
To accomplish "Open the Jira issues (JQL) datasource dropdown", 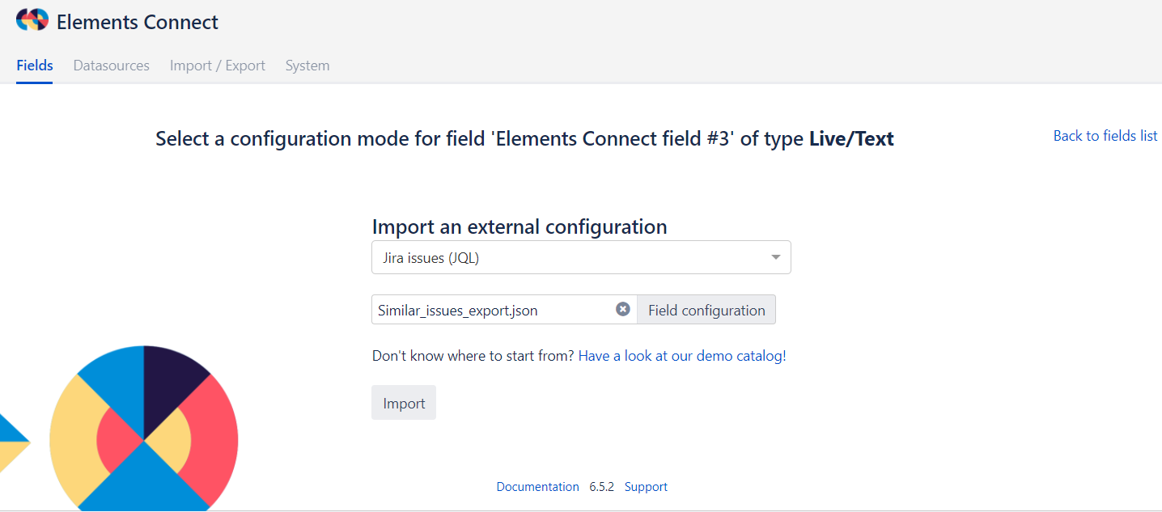I will 581,258.
